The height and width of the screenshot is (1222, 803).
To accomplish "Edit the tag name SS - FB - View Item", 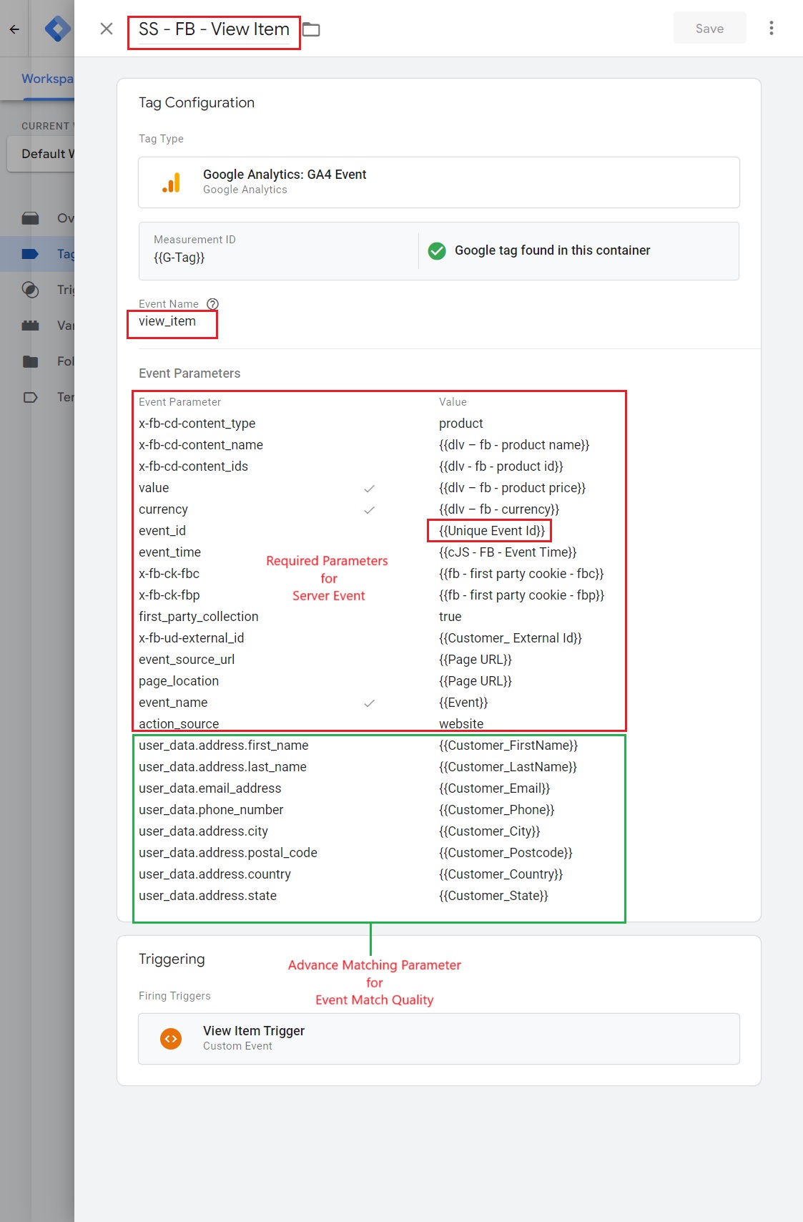I will pos(214,29).
